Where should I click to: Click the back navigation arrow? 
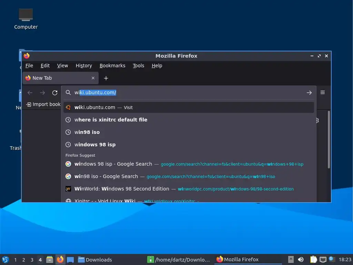[30, 92]
